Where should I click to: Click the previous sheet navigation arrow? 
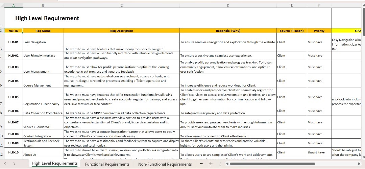(x=5, y=164)
